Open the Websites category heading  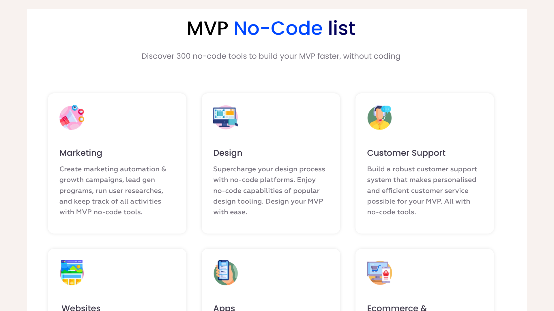[81, 307]
